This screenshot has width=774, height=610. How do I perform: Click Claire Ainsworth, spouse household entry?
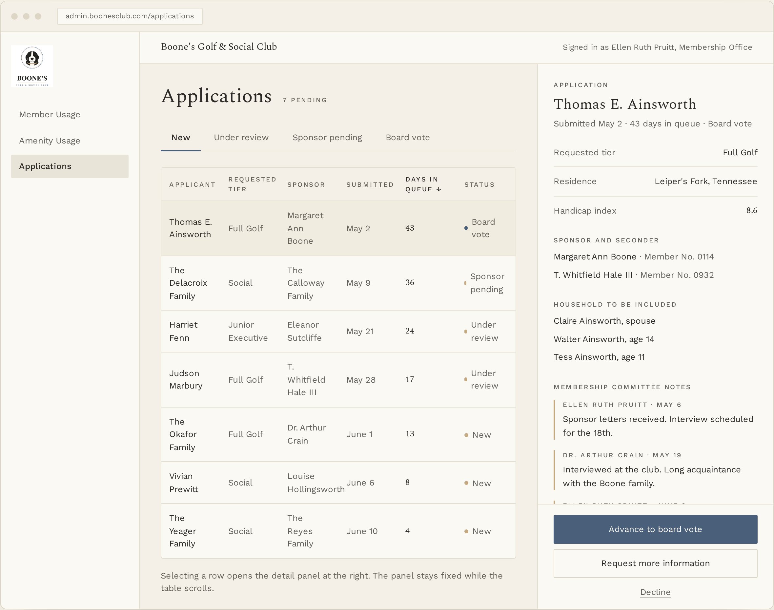[604, 321]
